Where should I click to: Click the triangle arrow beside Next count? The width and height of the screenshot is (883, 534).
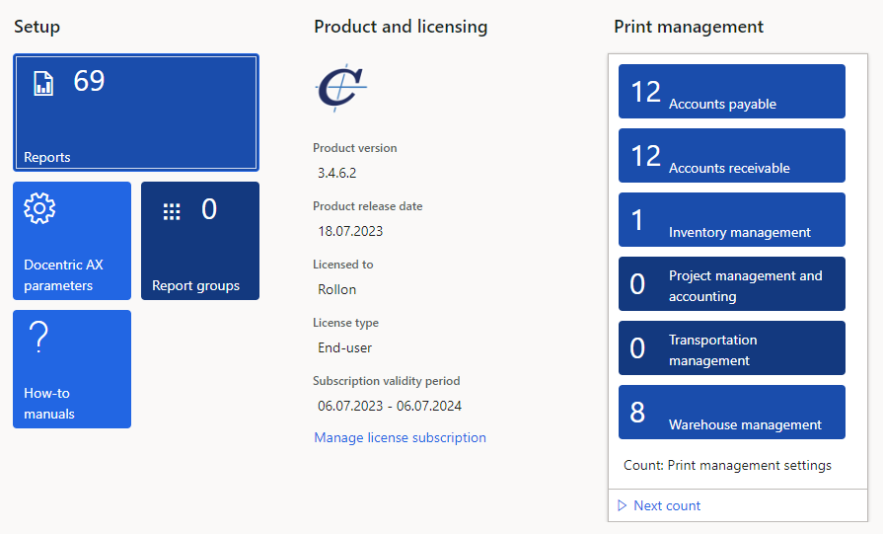click(x=622, y=505)
